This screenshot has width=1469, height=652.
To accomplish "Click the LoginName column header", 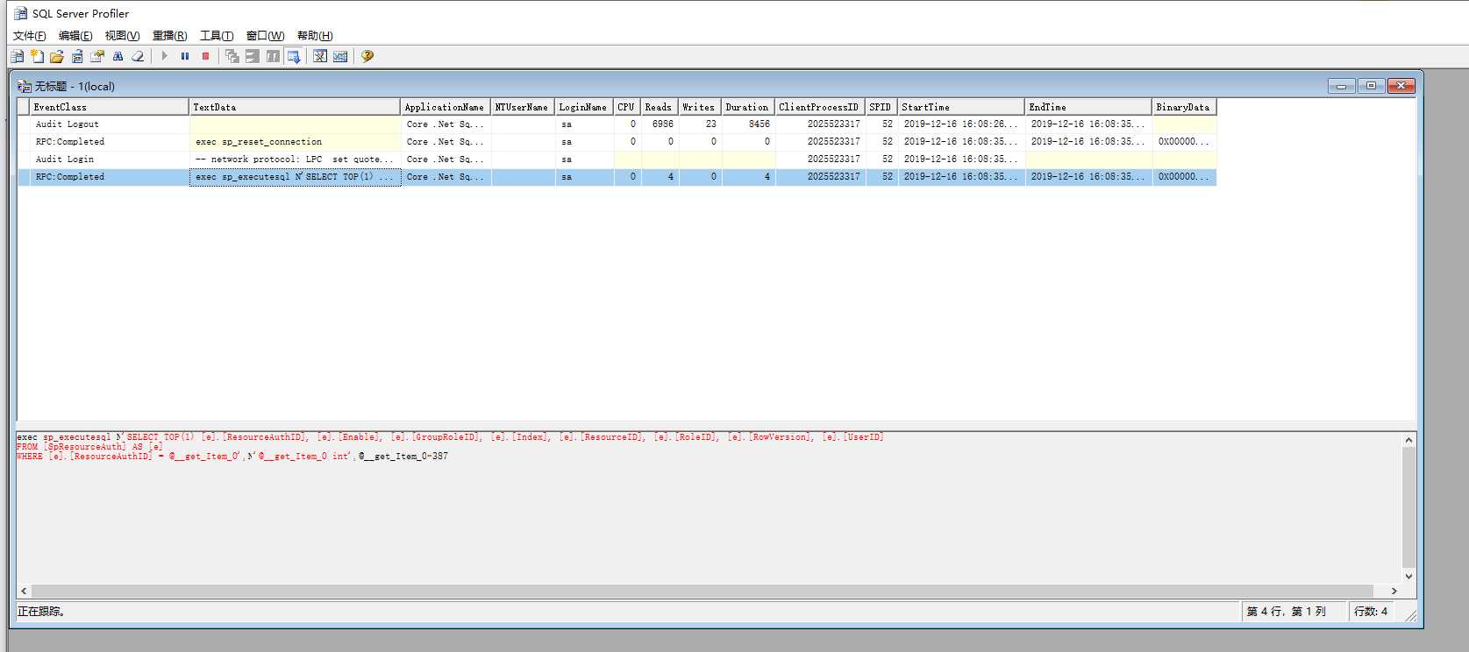I will point(584,107).
